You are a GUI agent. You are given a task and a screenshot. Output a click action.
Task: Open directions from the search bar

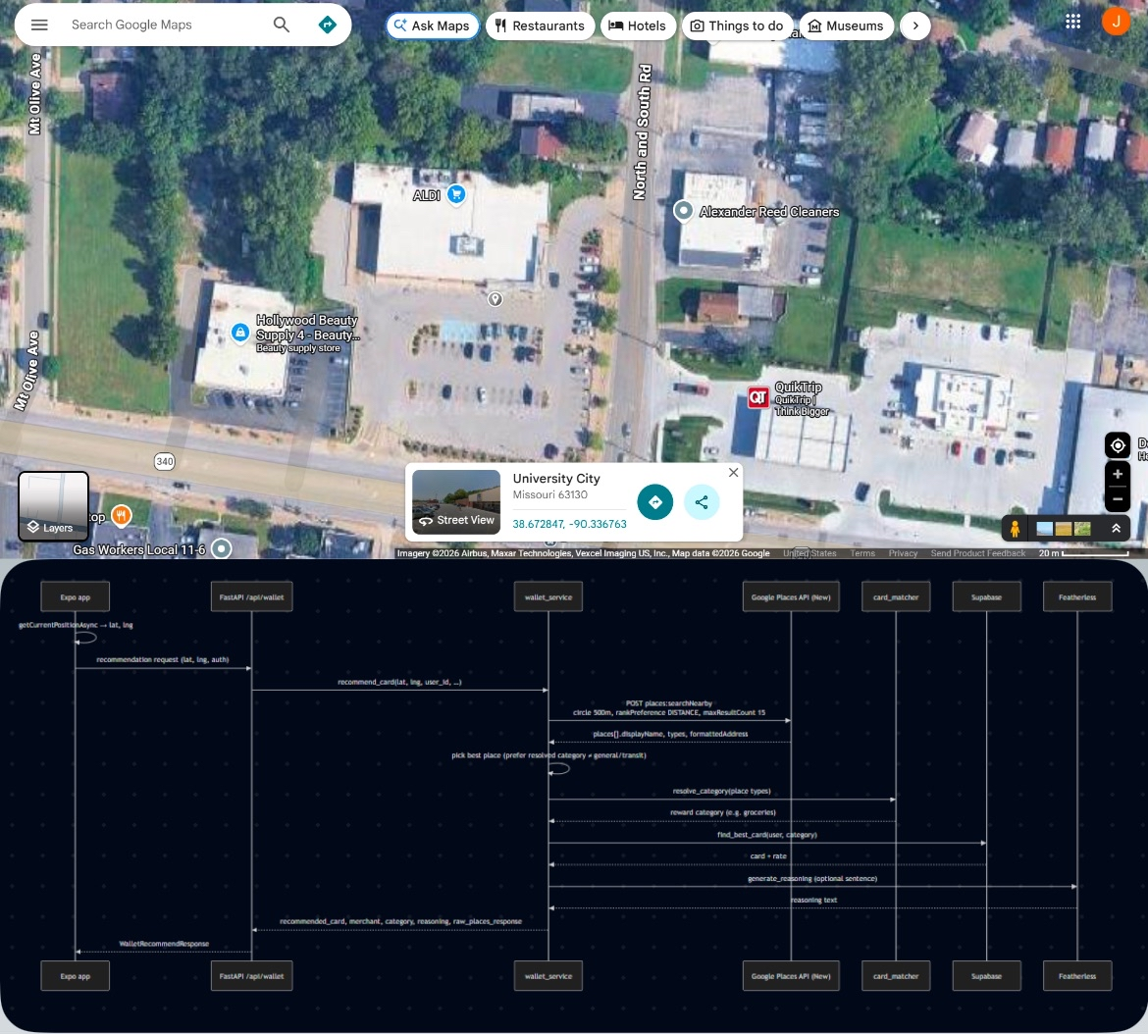click(328, 25)
